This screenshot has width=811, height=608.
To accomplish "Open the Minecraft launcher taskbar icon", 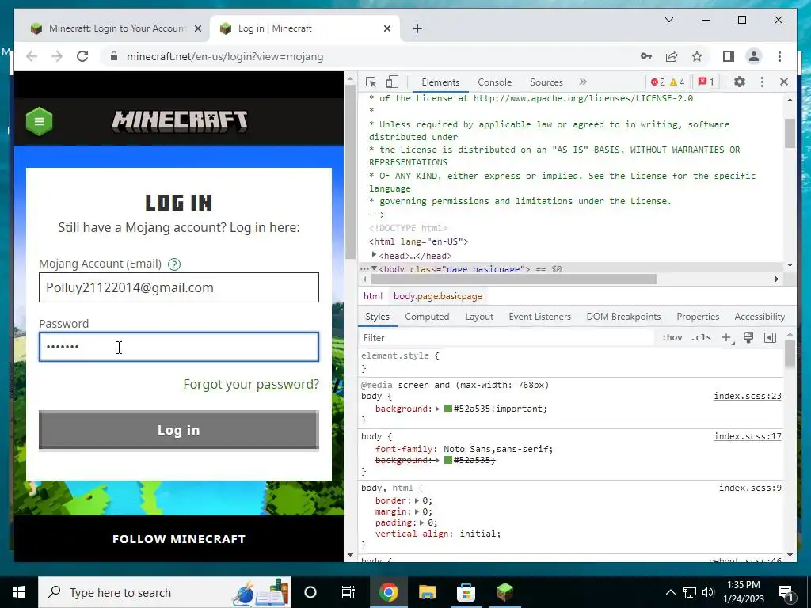I will (x=504, y=592).
